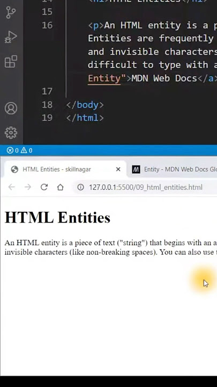Open the Manage gear icon
The height and width of the screenshot is (387, 217).
point(11,133)
